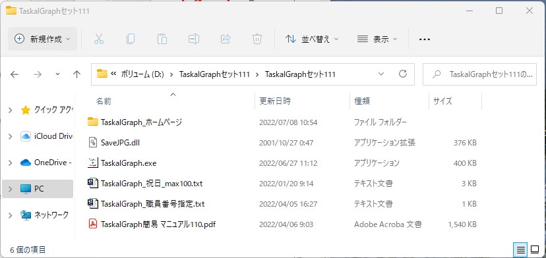
Task: Click date 2022/04/05 16:27 cell
Action: [288, 204]
